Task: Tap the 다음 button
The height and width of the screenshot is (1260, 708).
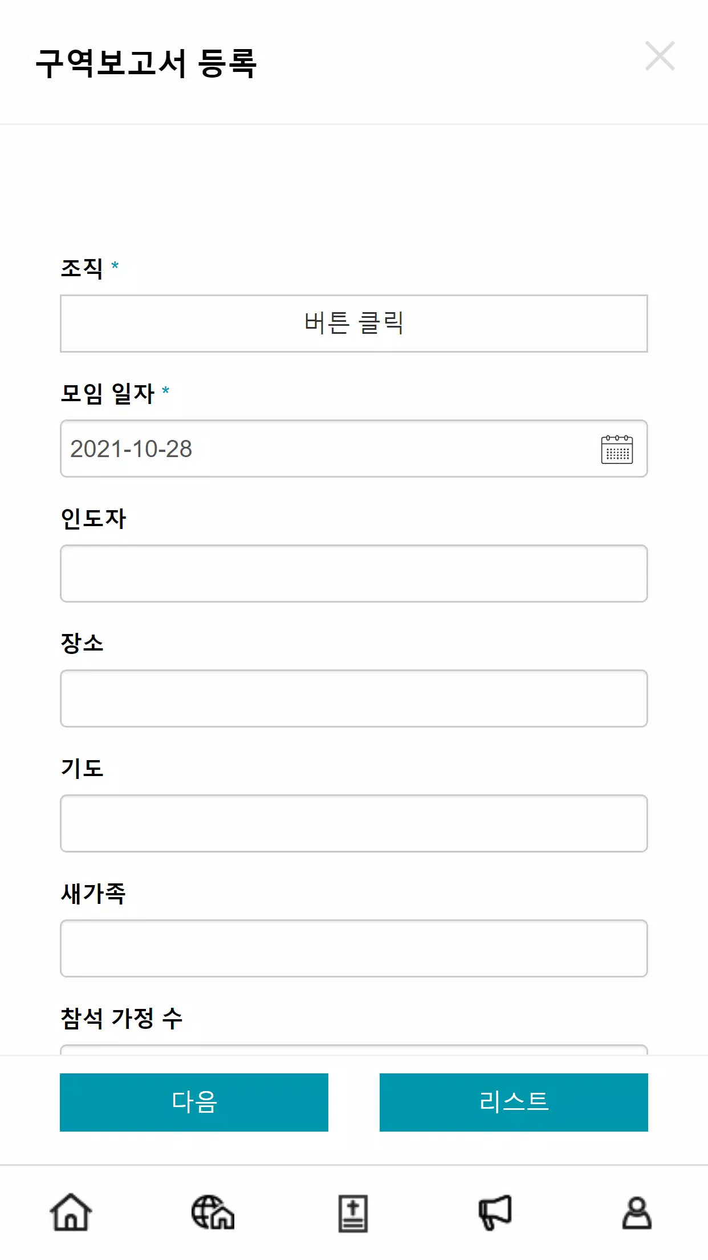Action: 194,1102
